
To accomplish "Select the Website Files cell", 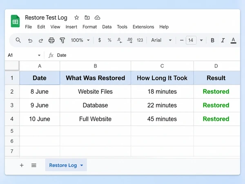I will pos(95,92).
